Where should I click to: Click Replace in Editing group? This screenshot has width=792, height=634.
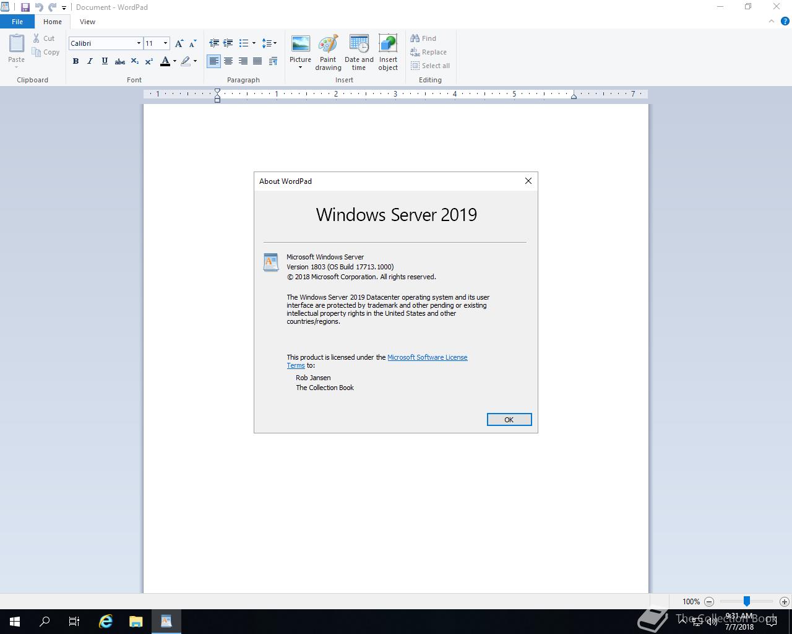[428, 53]
